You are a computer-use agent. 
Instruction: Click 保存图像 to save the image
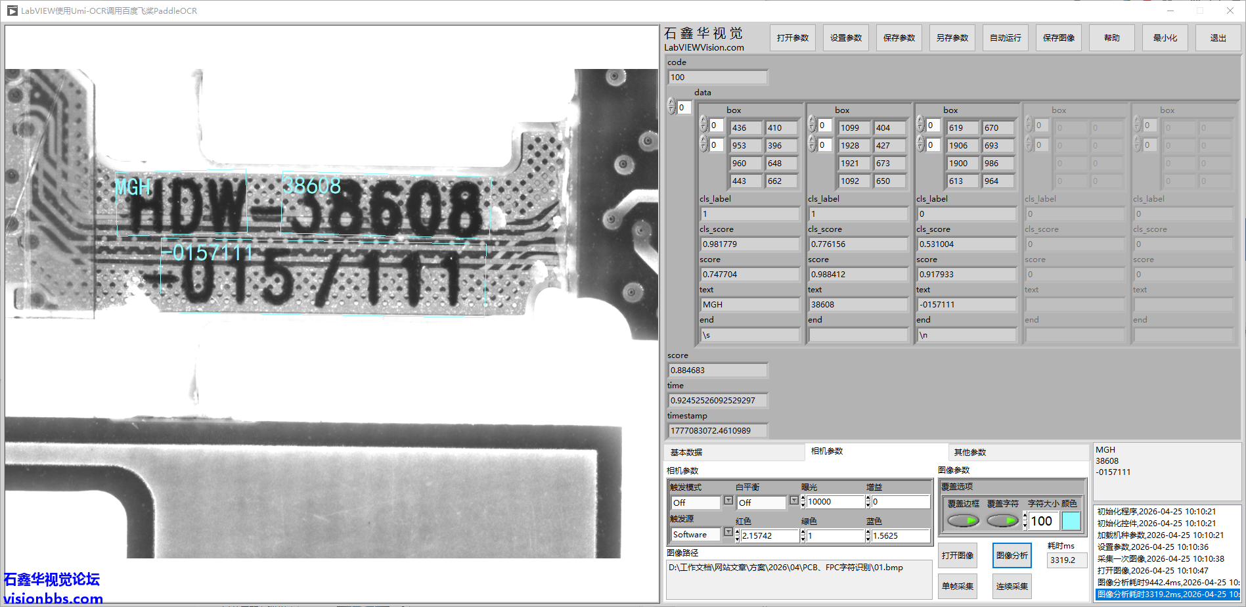click(x=1058, y=38)
